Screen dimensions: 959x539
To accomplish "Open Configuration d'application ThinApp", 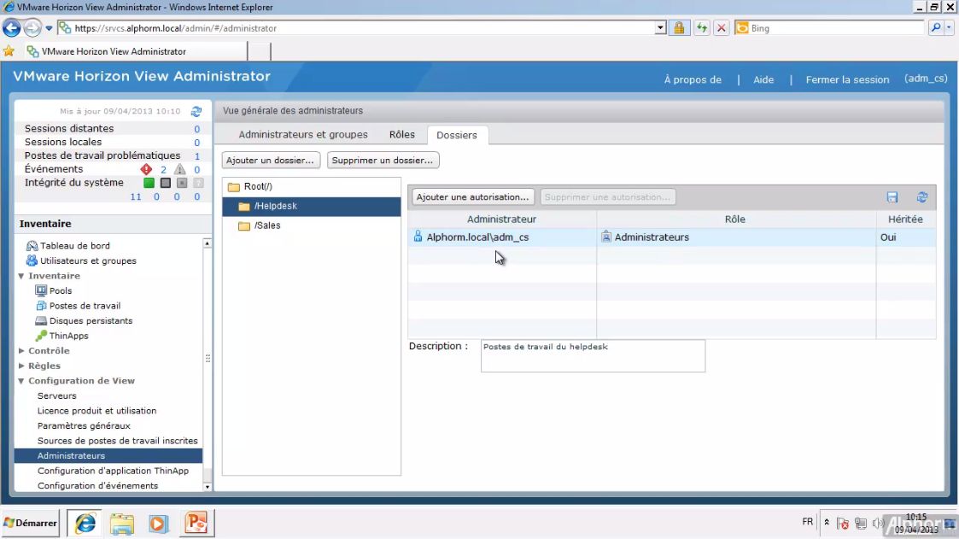I will coord(113,471).
